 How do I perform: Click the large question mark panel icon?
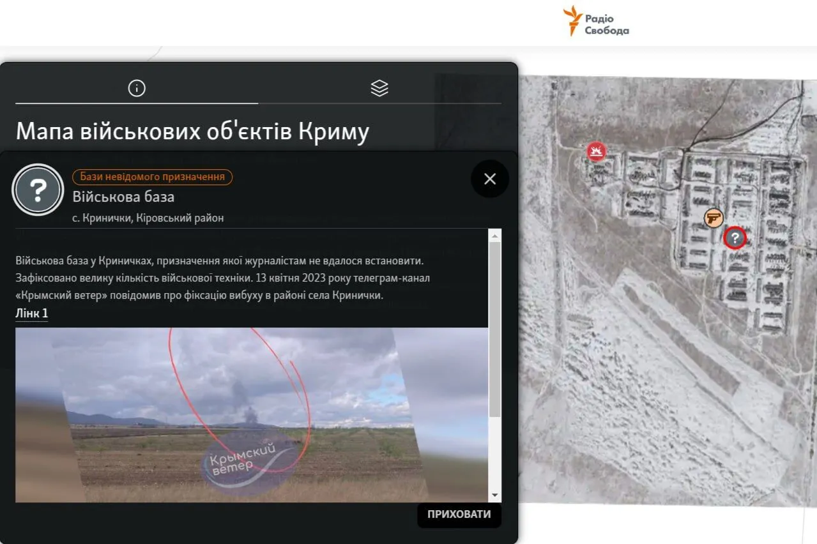pyautogui.click(x=38, y=190)
